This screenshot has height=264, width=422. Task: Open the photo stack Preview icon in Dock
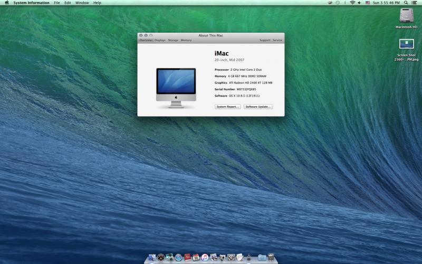pos(214,257)
